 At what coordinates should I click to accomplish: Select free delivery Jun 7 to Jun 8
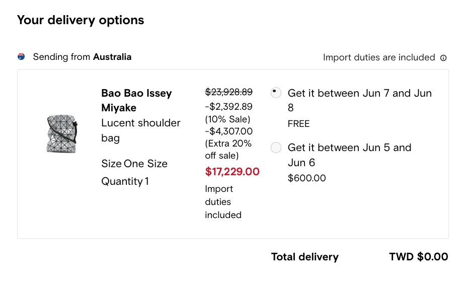tap(276, 93)
